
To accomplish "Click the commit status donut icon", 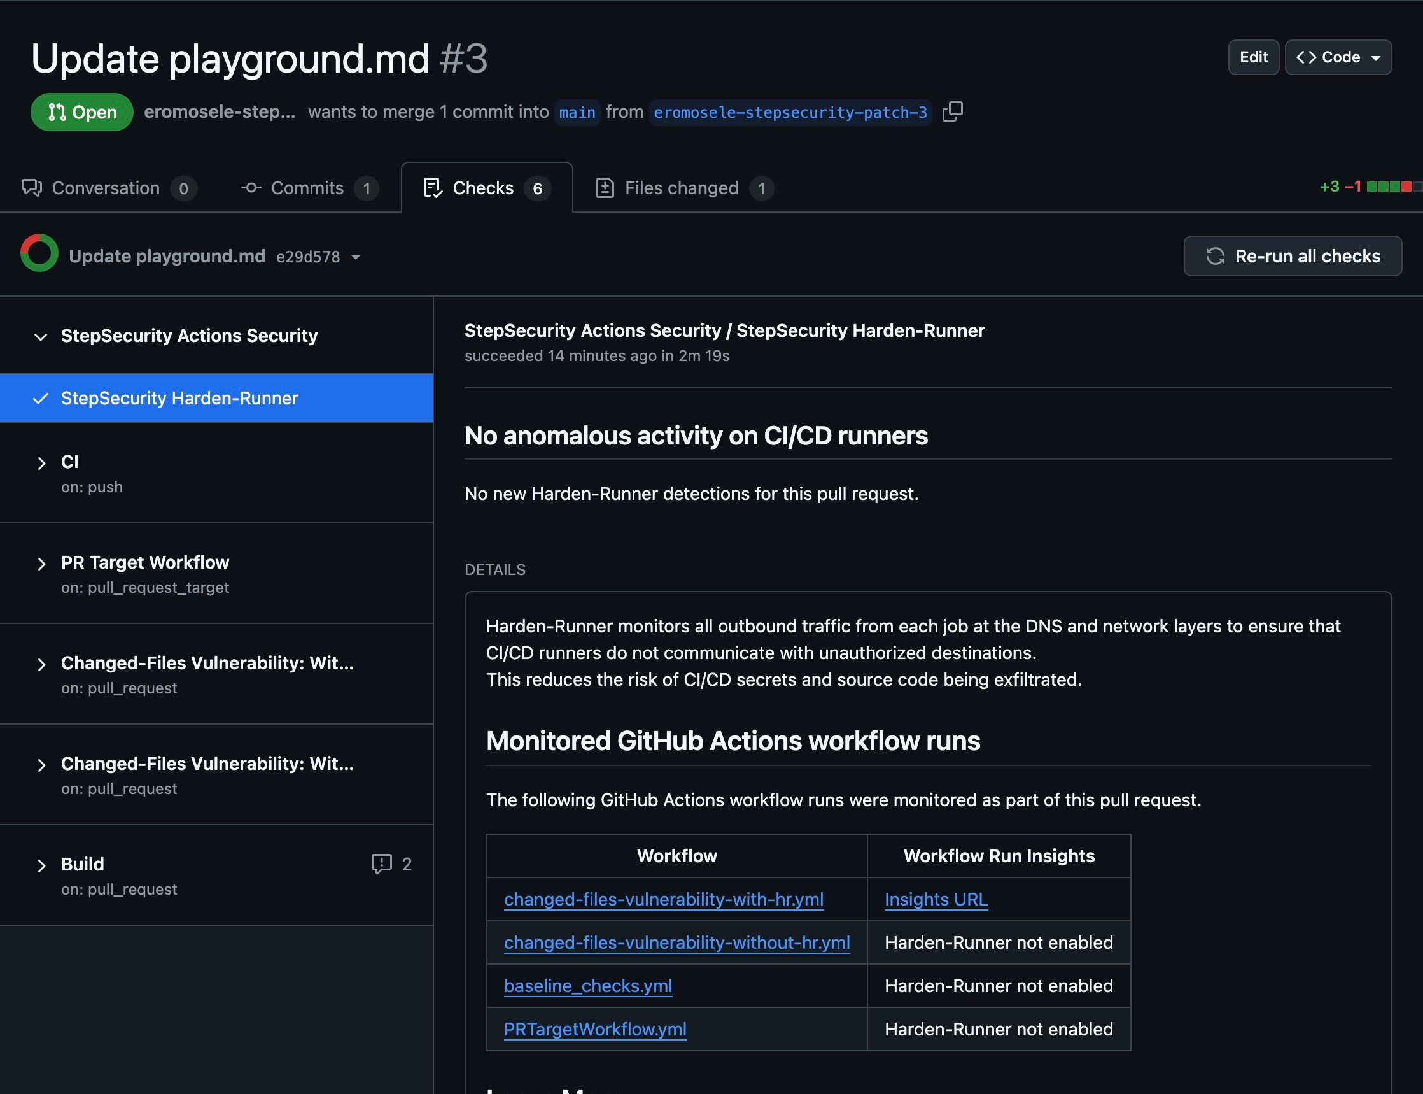I will tap(39, 253).
